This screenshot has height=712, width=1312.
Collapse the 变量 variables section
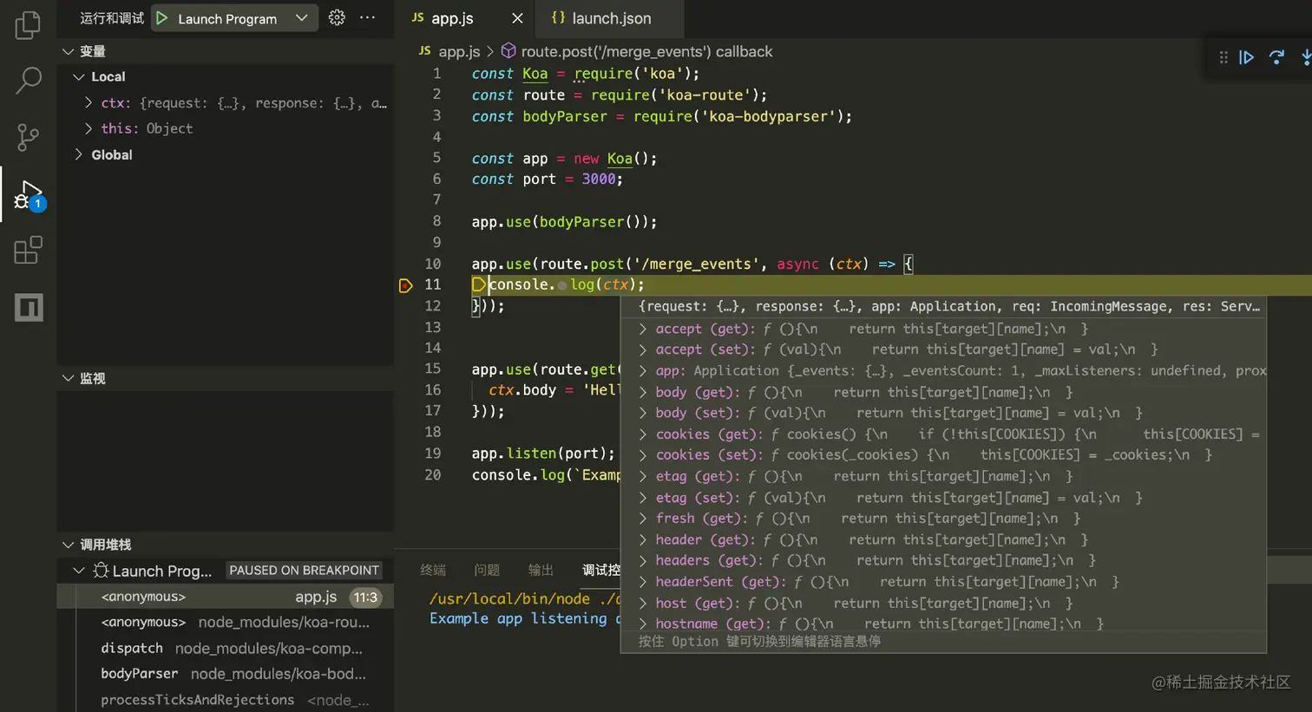coord(68,51)
